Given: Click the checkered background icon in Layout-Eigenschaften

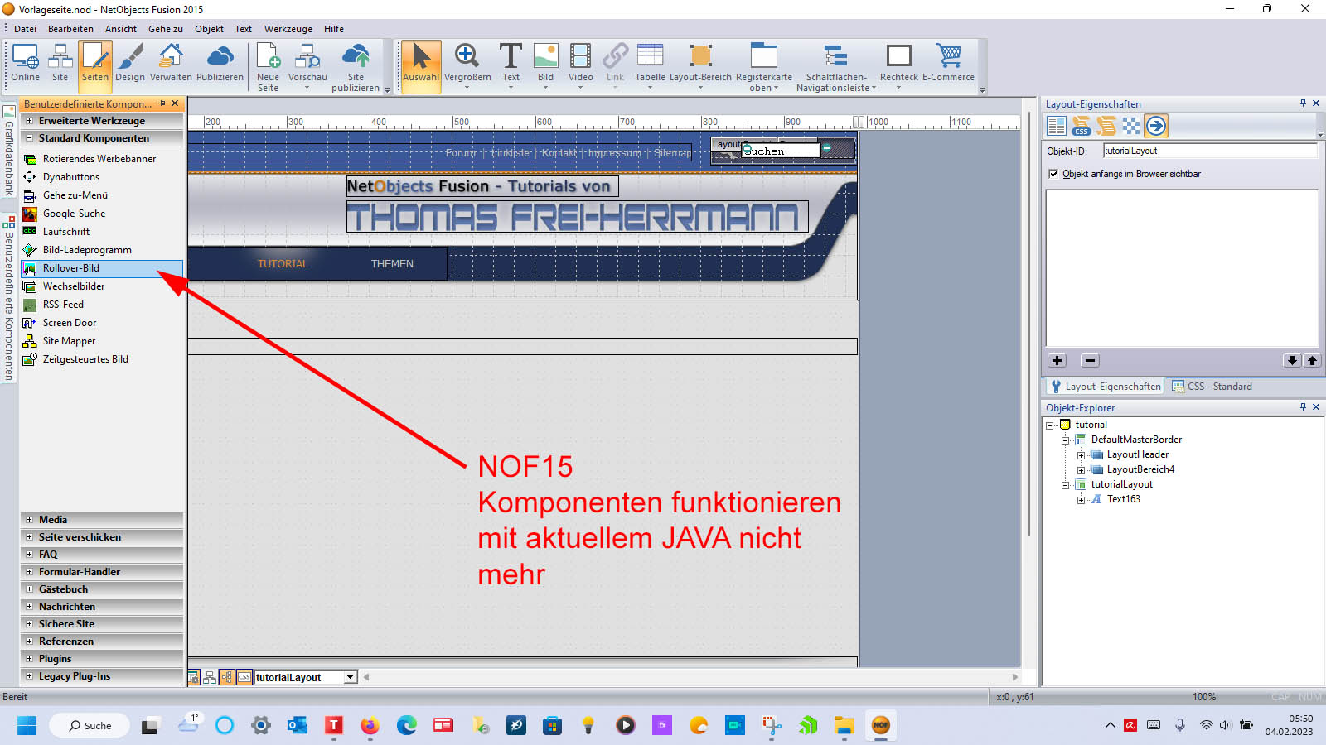Looking at the screenshot, I should [x=1131, y=126].
